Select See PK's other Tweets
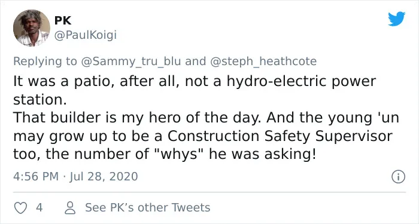 (147, 207)
